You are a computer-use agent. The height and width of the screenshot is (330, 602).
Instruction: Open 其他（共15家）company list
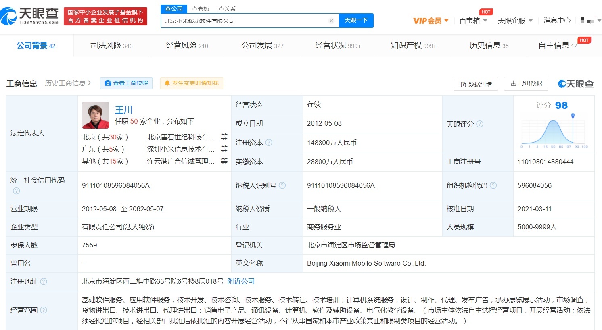105,161
